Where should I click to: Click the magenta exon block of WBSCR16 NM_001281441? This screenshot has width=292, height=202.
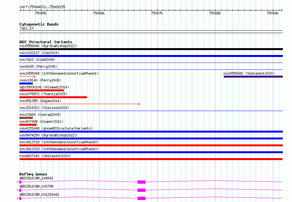pos(141,198)
